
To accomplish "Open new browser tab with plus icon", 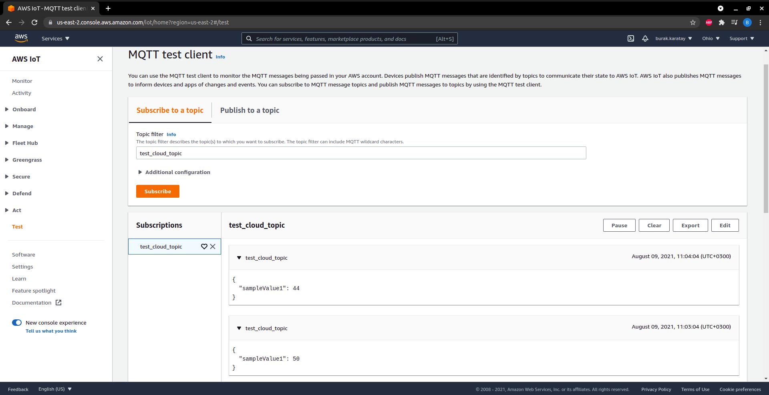I will (108, 8).
